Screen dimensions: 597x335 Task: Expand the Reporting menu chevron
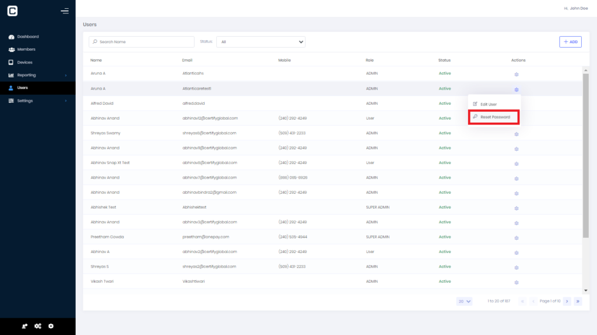pos(66,75)
